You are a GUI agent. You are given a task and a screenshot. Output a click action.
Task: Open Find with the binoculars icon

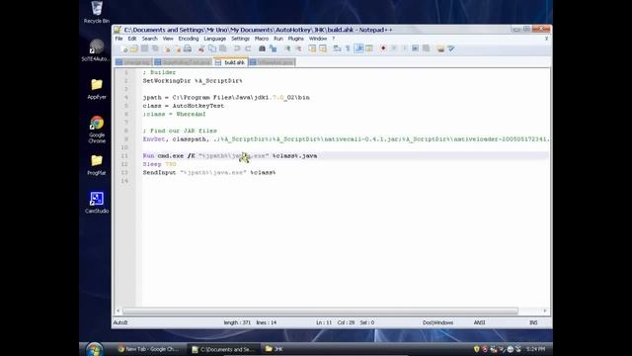point(262,48)
